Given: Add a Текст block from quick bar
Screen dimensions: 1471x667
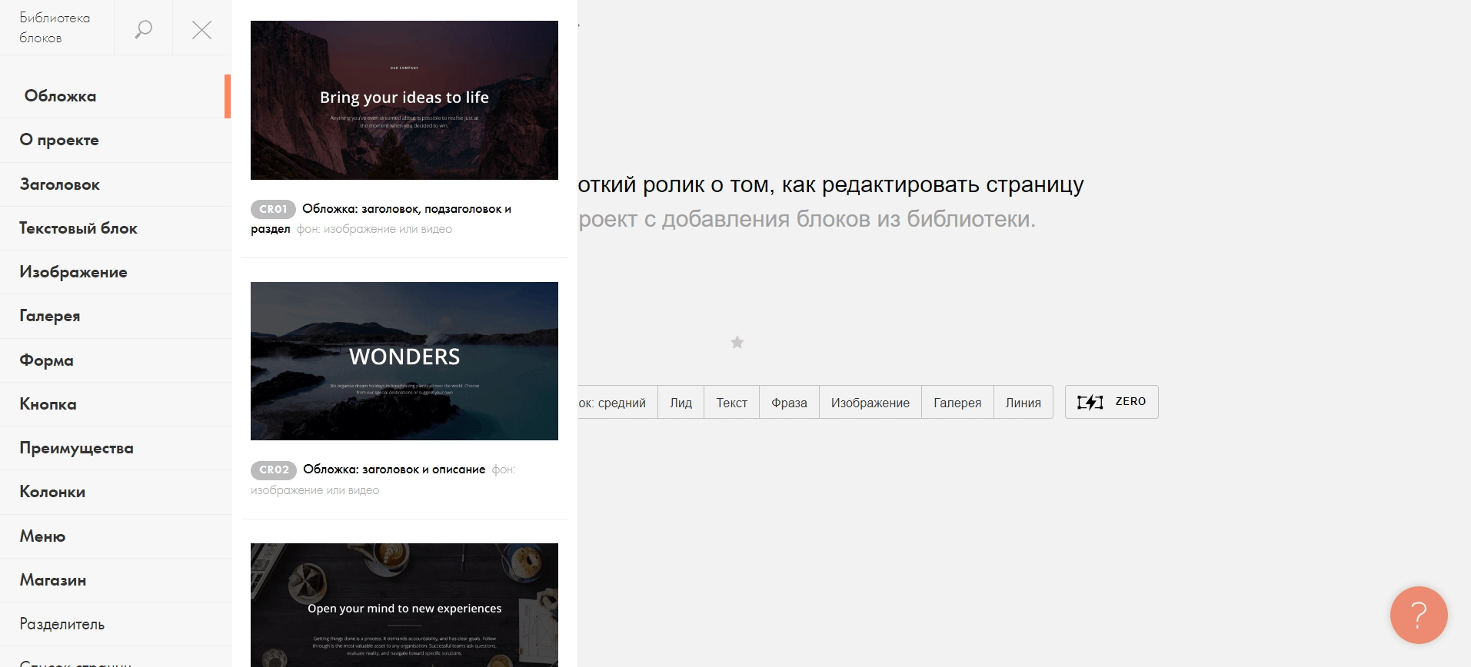Looking at the screenshot, I should coord(731,403).
